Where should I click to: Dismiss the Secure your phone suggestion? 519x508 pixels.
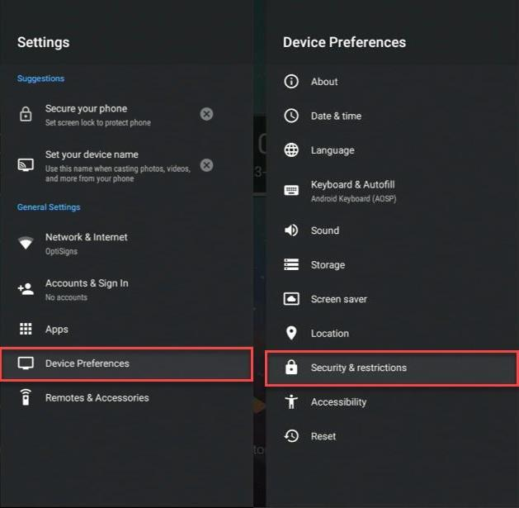coord(207,114)
